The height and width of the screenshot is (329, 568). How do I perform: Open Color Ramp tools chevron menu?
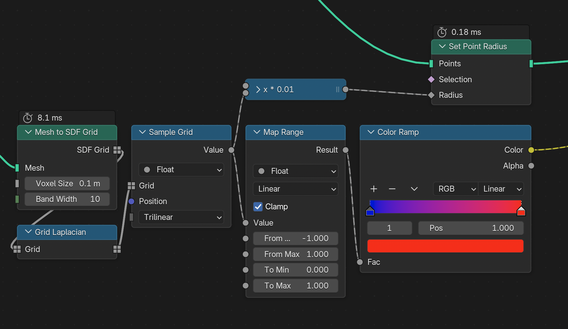[x=414, y=189]
